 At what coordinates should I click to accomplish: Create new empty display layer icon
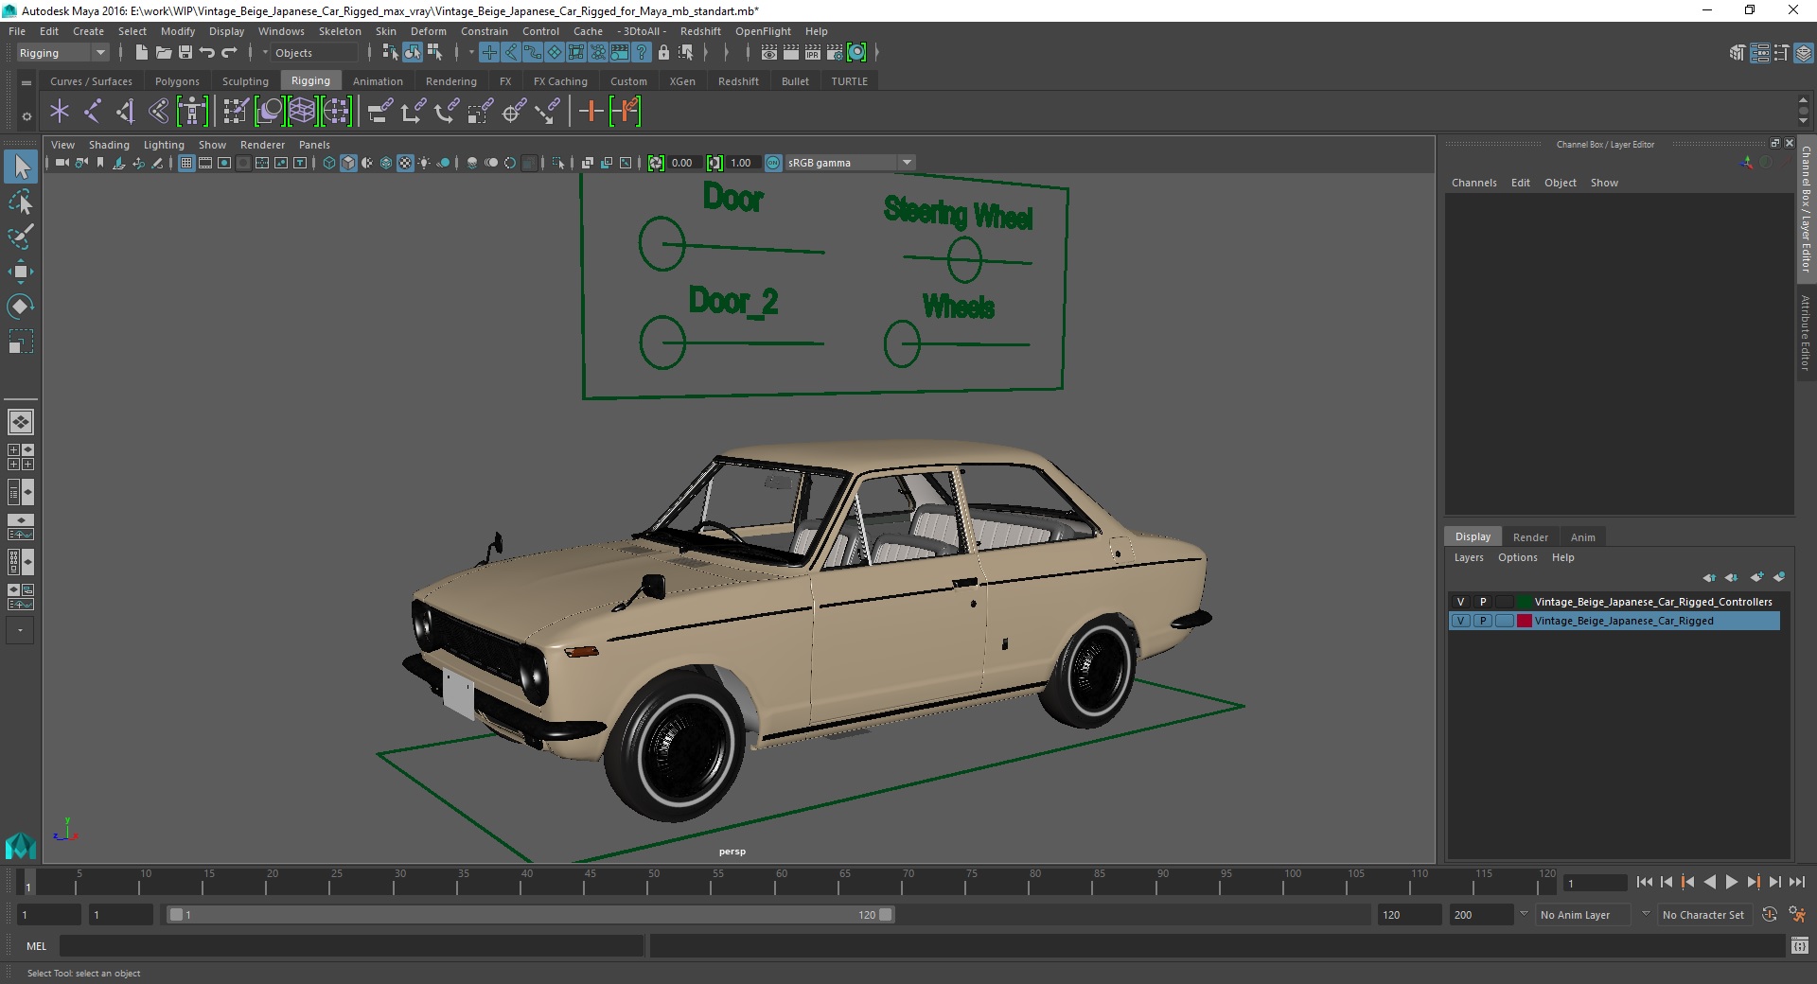(x=1756, y=577)
